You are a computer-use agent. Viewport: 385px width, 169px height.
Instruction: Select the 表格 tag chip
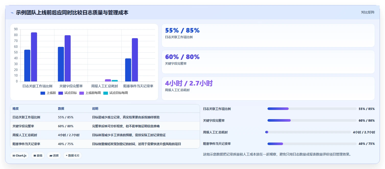point(38,156)
